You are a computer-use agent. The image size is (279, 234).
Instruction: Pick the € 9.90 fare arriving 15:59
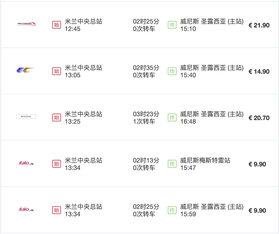pyautogui.click(x=257, y=211)
